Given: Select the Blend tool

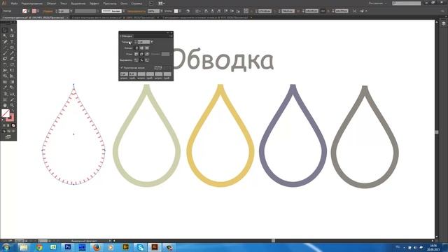Looking at the screenshot, I should [x=12, y=87].
